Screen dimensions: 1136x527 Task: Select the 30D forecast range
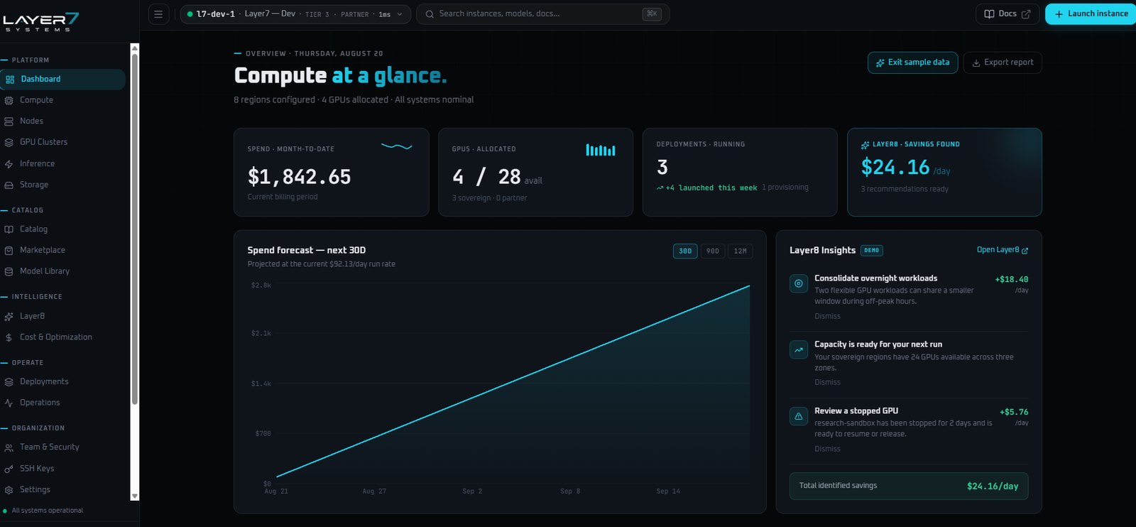point(685,251)
